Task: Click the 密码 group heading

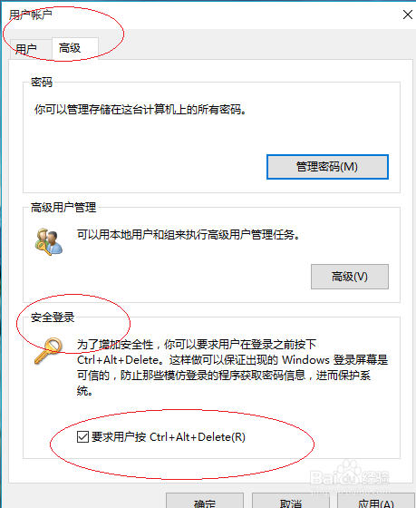Action: [42, 83]
